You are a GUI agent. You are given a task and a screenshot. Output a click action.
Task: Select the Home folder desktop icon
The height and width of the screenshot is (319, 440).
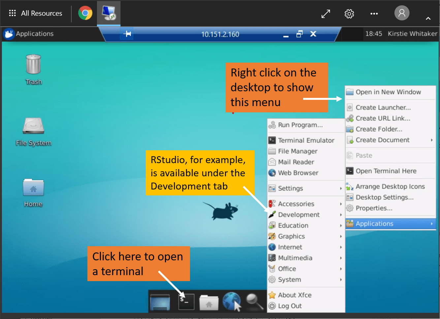click(x=33, y=193)
